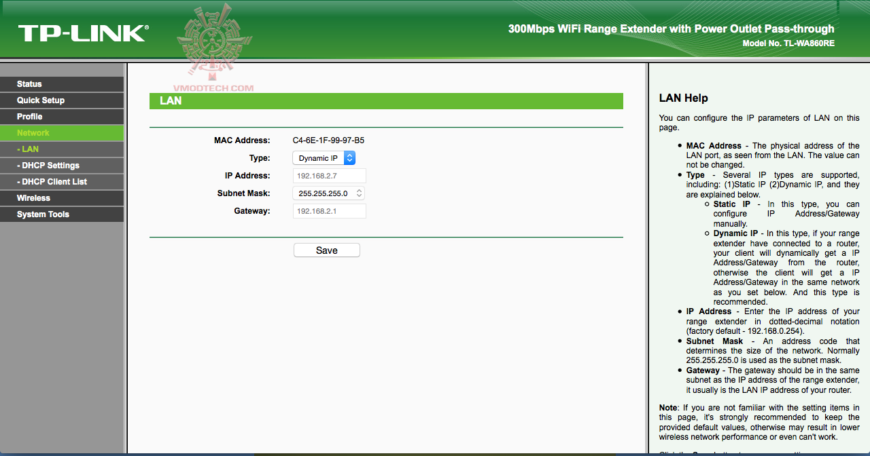Viewport: 870px width, 456px height.
Task: Click the LAN Help heading
Action: (684, 98)
